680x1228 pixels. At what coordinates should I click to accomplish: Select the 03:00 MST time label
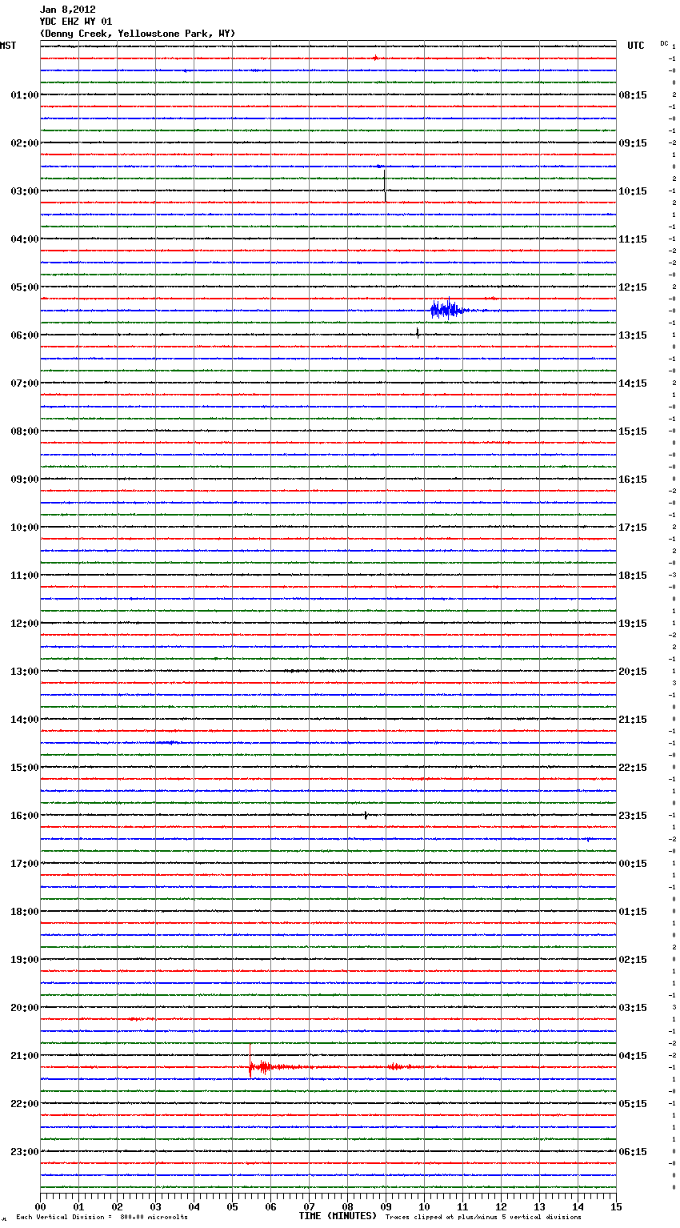click(25, 191)
